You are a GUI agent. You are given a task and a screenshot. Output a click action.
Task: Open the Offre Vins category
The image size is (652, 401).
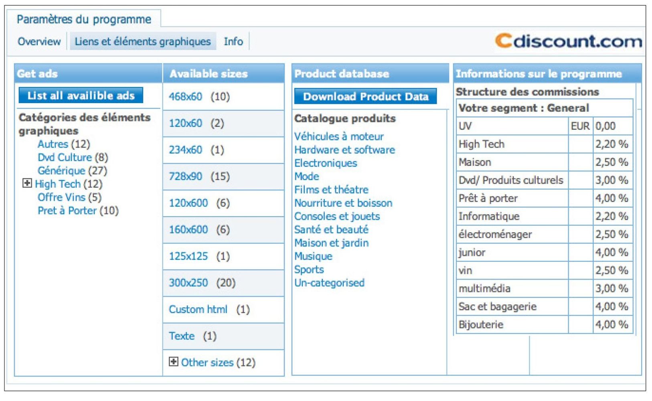[x=61, y=197]
